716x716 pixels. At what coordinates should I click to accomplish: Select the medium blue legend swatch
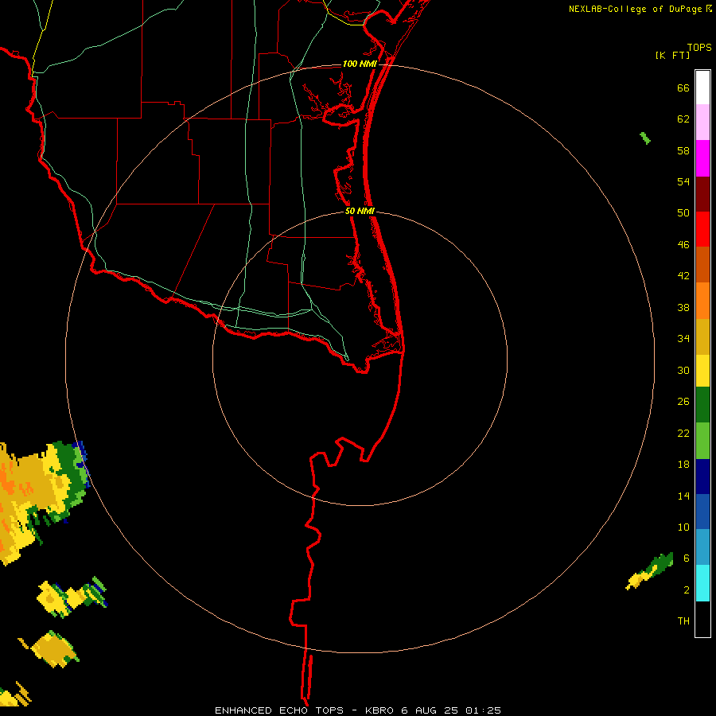pos(702,512)
